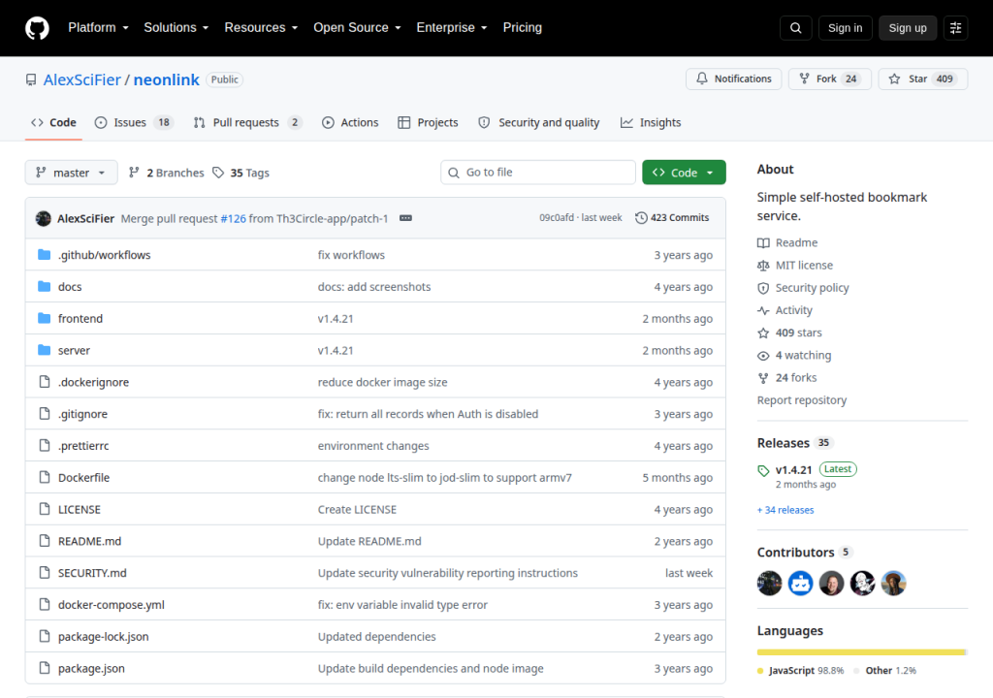Expand the Open Source menu
This screenshot has height=698, width=993.
point(357,28)
